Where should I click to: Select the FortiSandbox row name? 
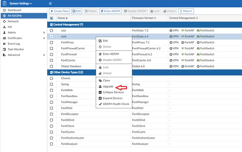(69, 96)
